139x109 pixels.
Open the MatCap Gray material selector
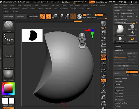(x=8, y=76)
